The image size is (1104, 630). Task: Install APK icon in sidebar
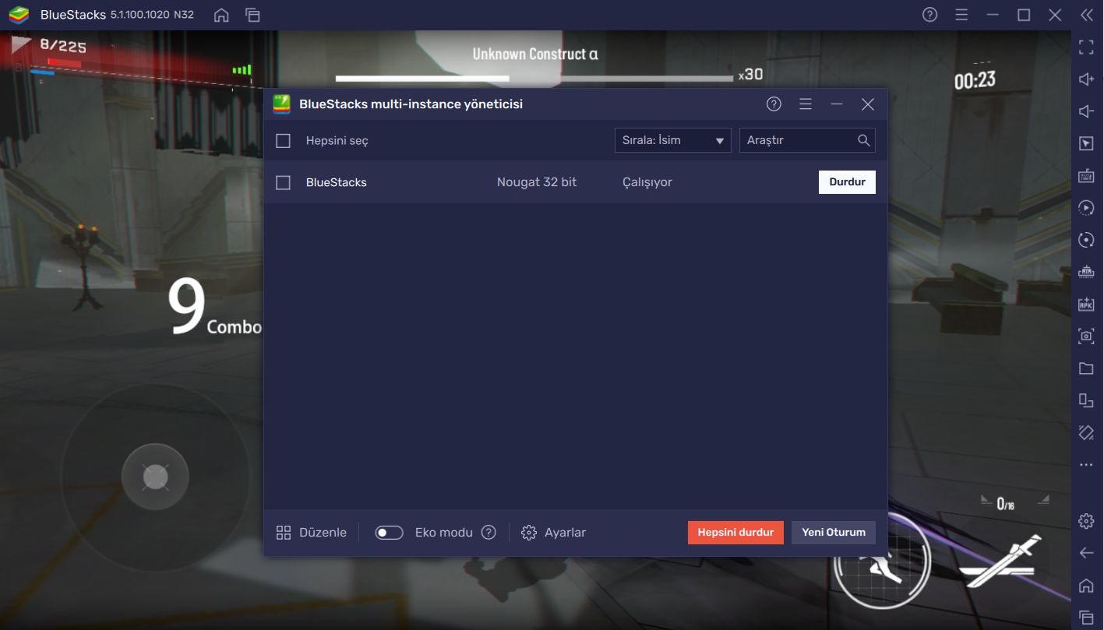point(1086,304)
